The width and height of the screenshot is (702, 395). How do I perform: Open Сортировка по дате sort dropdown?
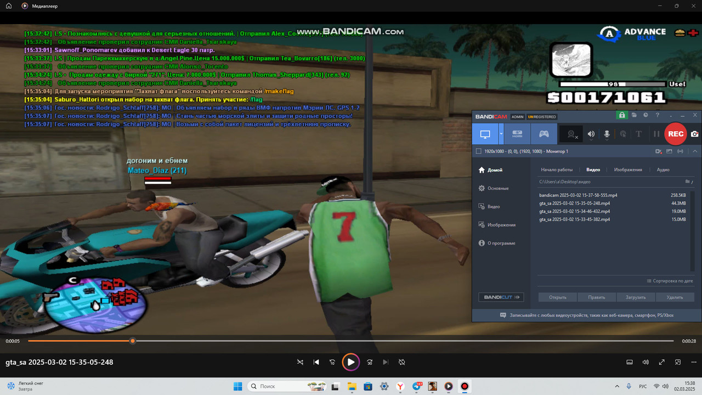(670, 281)
